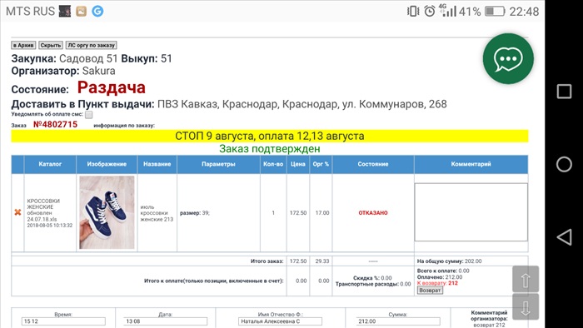The height and width of the screenshot is (328, 583).
Task: Click the Время field with 15:12
Action: point(63,321)
